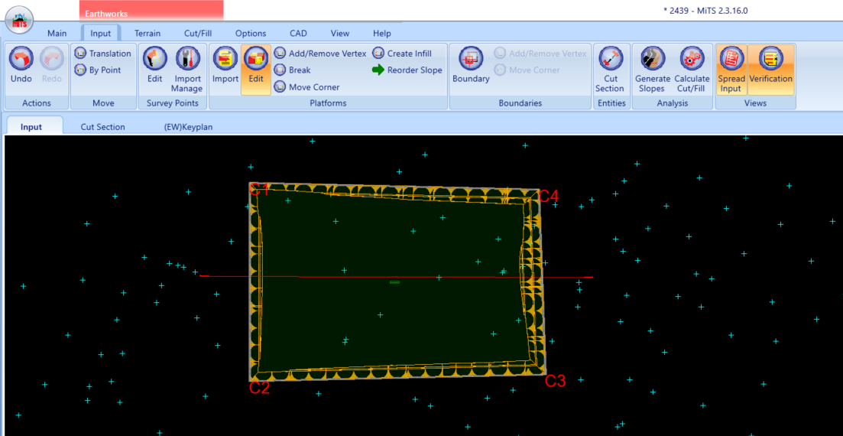Select Platforms Move Corner tool

coord(307,86)
